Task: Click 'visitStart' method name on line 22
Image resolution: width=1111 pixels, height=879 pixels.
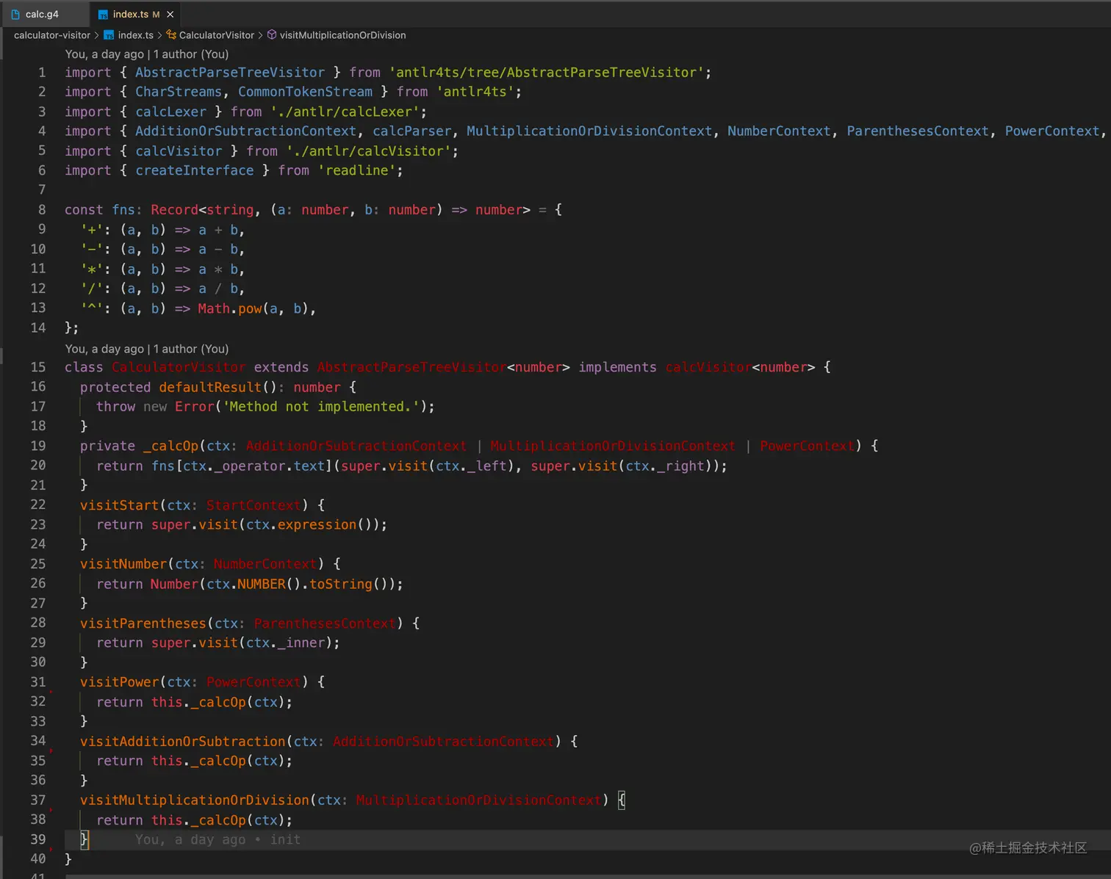Action: pyautogui.click(x=120, y=505)
